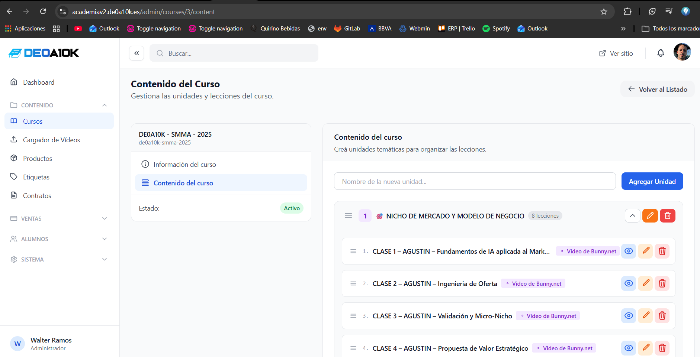
Task: Click Volver al Listado button
Action: click(657, 89)
